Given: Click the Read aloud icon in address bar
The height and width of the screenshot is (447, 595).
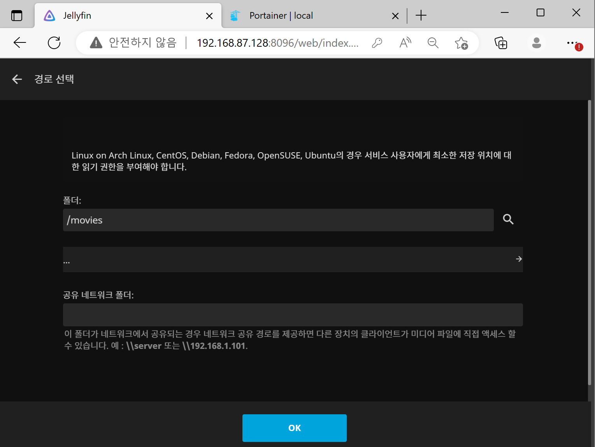Looking at the screenshot, I should point(405,43).
